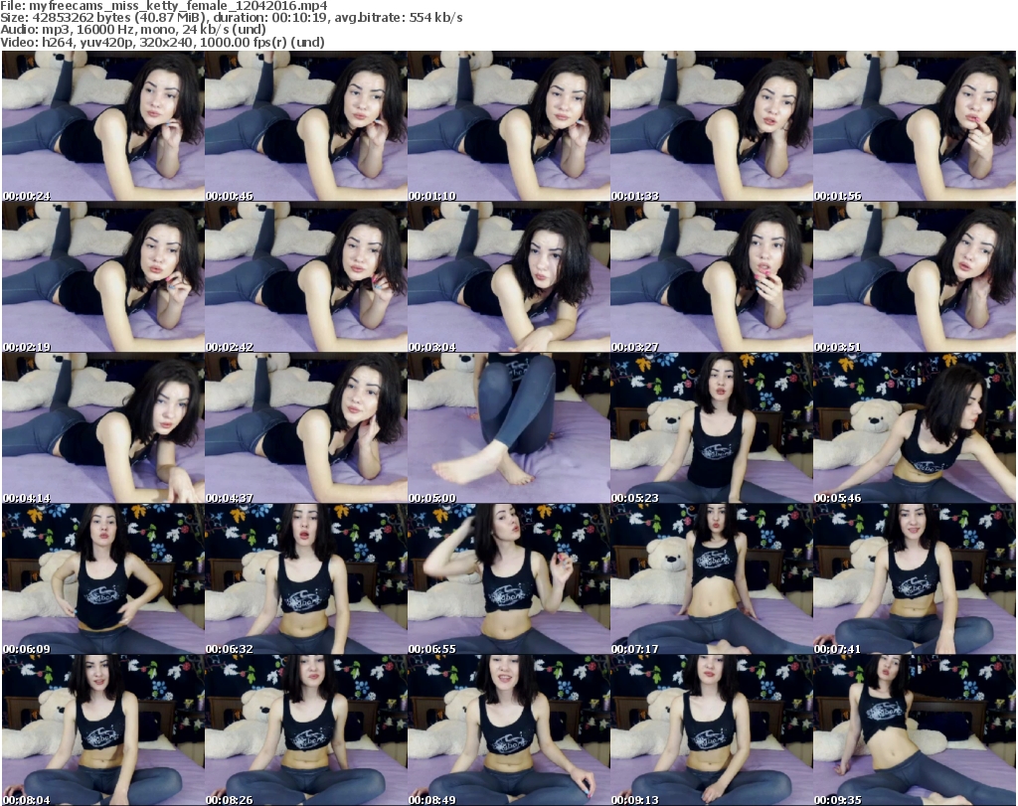
Task: Select the frame timestamped 00:08:49
Action: click(508, 730)
